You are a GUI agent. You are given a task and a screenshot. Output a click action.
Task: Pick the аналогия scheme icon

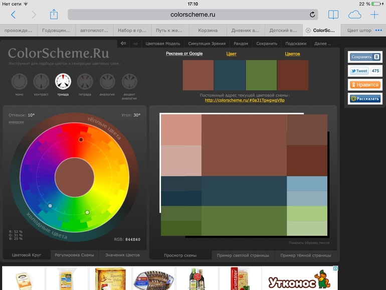107,81
